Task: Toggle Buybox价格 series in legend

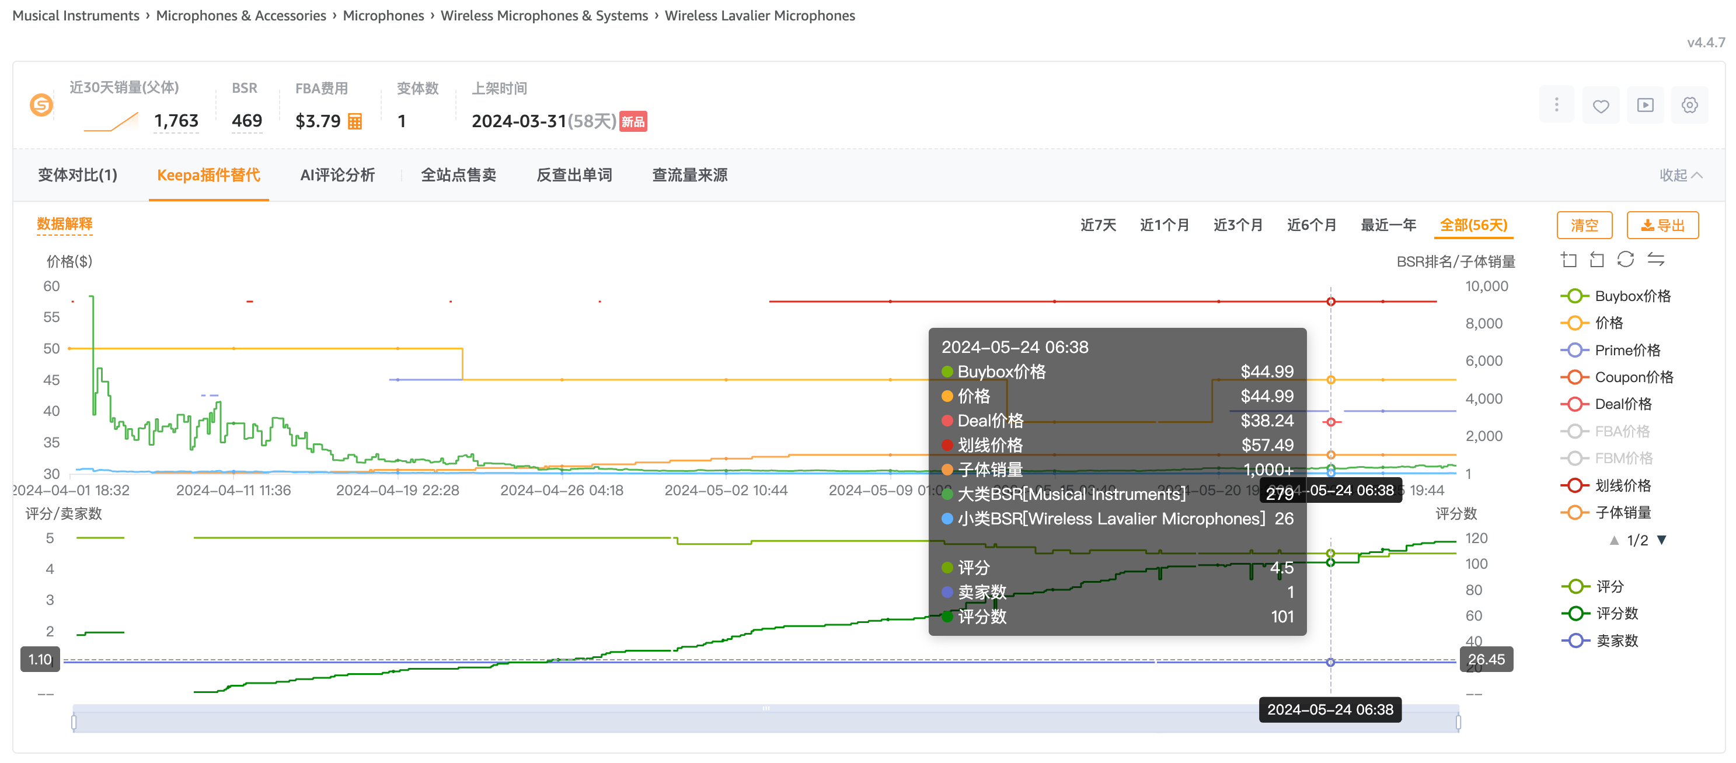Action: click(1616, 296)
